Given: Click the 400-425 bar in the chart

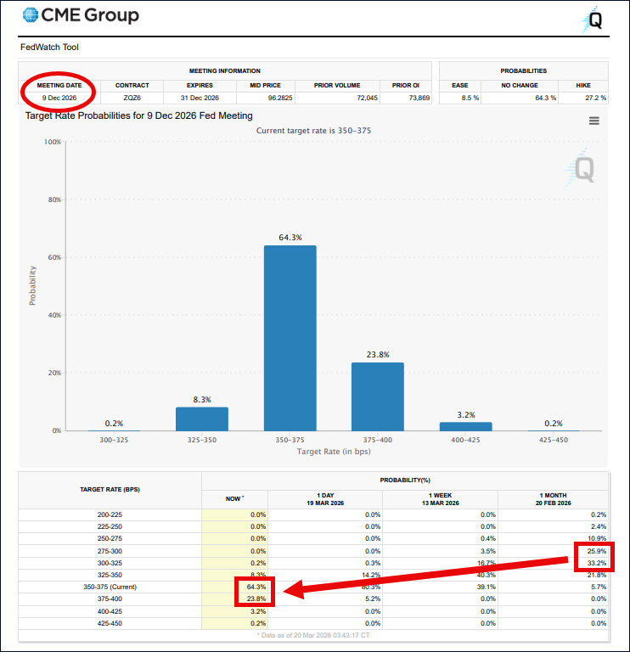Looking at the screenshot, I should (465, 426).
